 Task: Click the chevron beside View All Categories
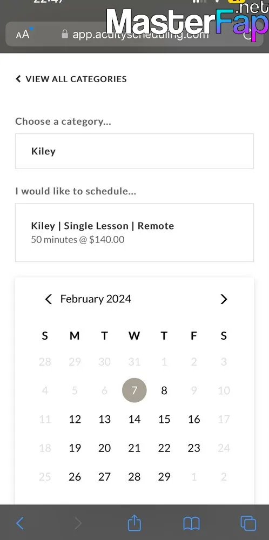tap(18, 79)
